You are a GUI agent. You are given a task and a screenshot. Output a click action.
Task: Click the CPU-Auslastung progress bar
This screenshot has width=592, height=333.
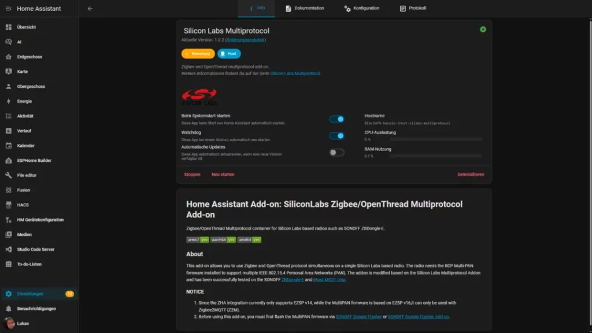tap(436, 139)
